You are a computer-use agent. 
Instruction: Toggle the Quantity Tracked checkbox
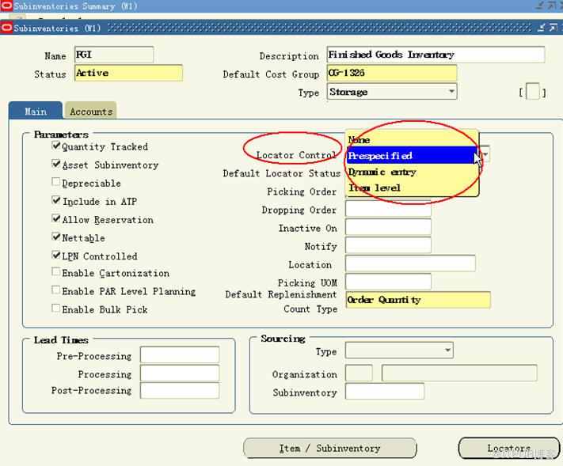pyautogui.click(x=56, y=146)
